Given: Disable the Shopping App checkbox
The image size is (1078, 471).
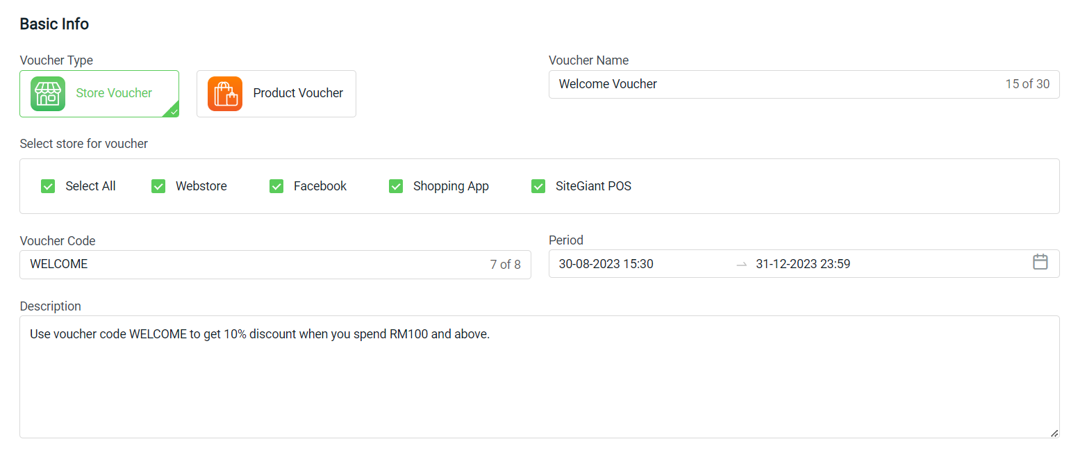Looking at the screenshot, I should [x=396, y=186].
